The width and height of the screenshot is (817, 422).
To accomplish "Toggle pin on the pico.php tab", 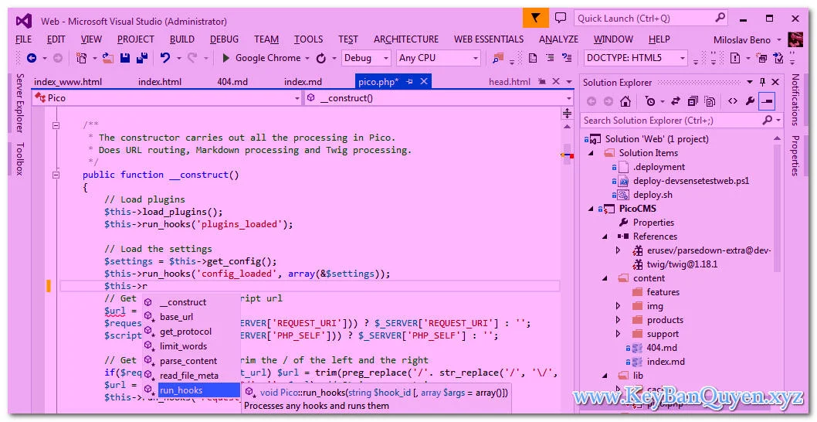I will point(409,82).
